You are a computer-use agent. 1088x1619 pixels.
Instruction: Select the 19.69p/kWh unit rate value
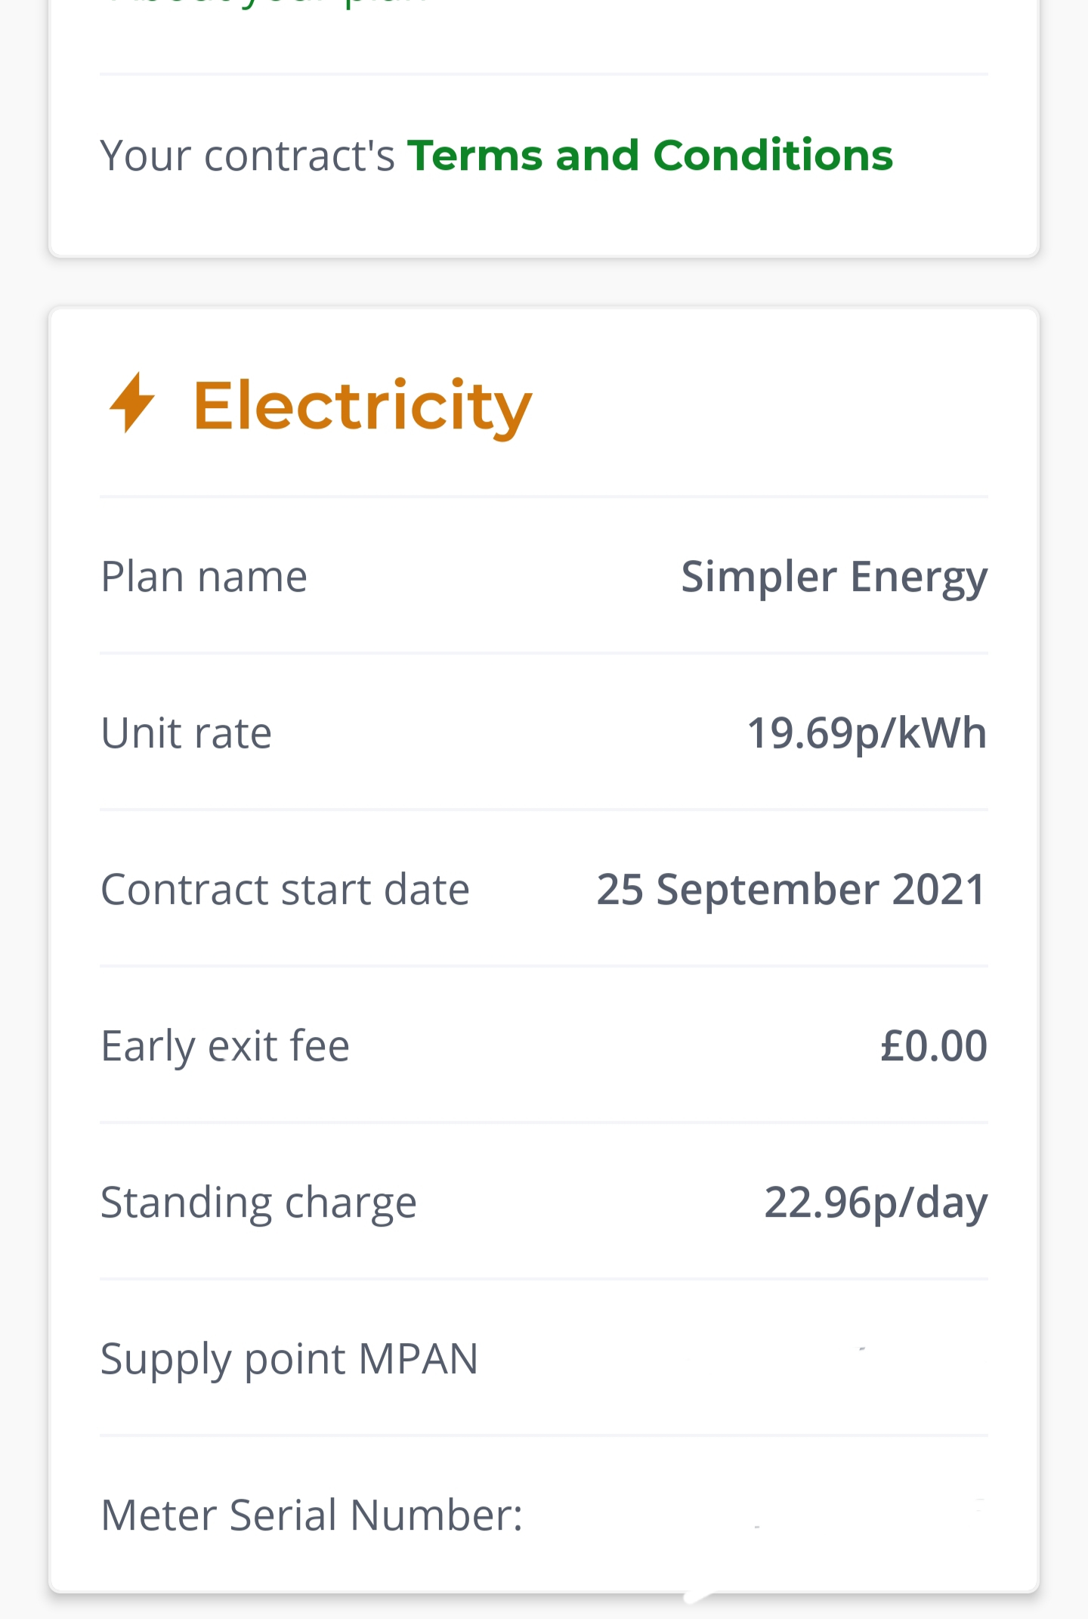click(x=867, y=733)
